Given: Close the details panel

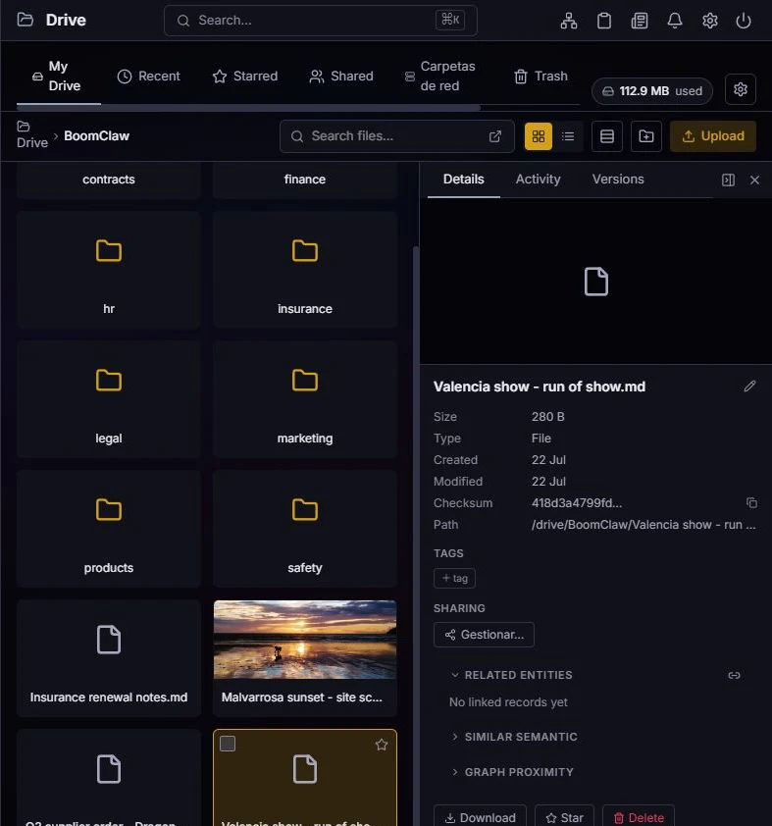Looking at the screenshot, I should coord(754,181).
